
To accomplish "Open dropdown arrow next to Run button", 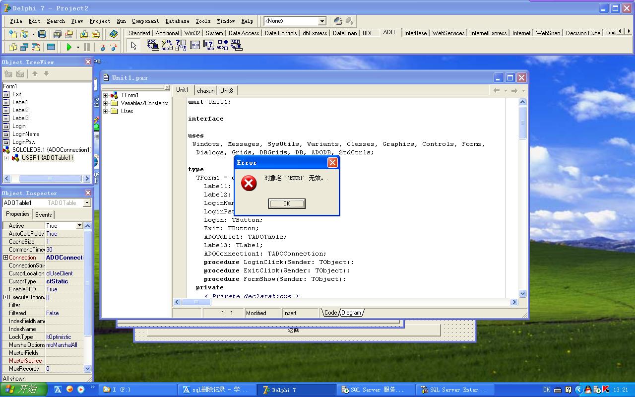I will 78,48.
